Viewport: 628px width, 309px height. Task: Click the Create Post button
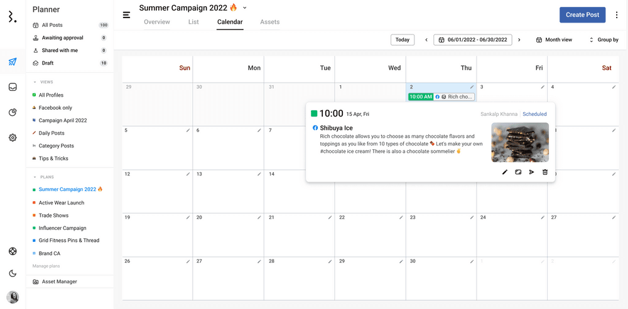coord(582,15)
